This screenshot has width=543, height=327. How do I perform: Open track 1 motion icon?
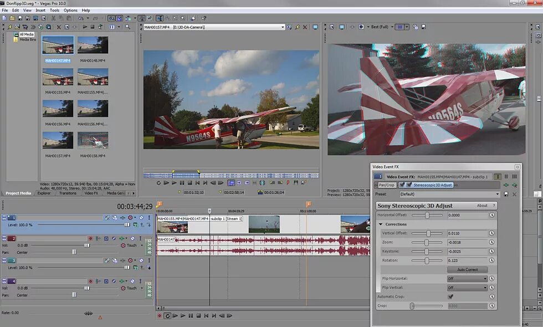click(115, 217)
